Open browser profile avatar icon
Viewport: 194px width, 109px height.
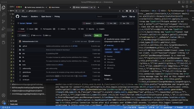[133, 11]
